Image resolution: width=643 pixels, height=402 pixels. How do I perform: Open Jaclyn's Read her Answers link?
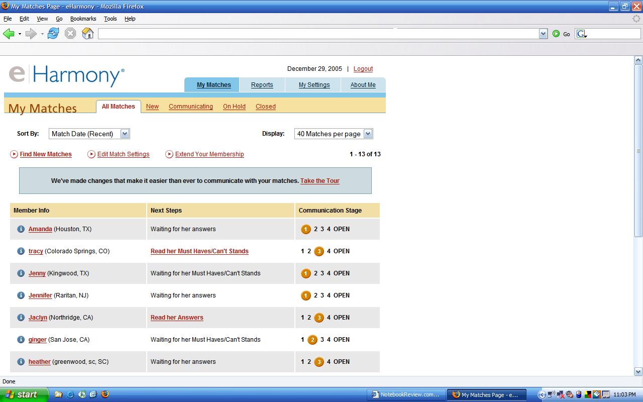tap(177, 318)
